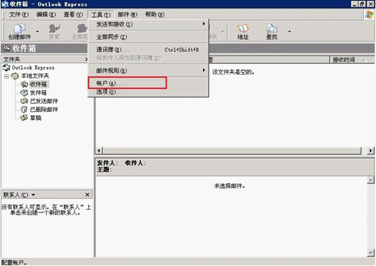Screen dimensions: 376x266
Task: Click the 已发送邮件 folder icon
Action: pyautogui.click(x=24, y=101)
